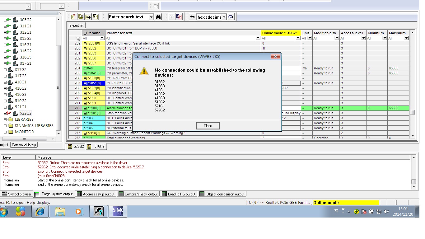
Task: Click the p2103 parameter cell
Action: tap(94, 118)
